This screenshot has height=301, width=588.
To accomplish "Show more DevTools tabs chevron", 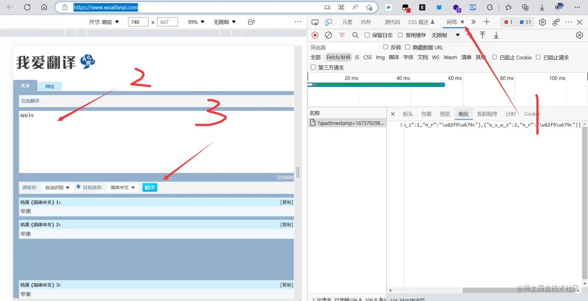I will (473, 22).
